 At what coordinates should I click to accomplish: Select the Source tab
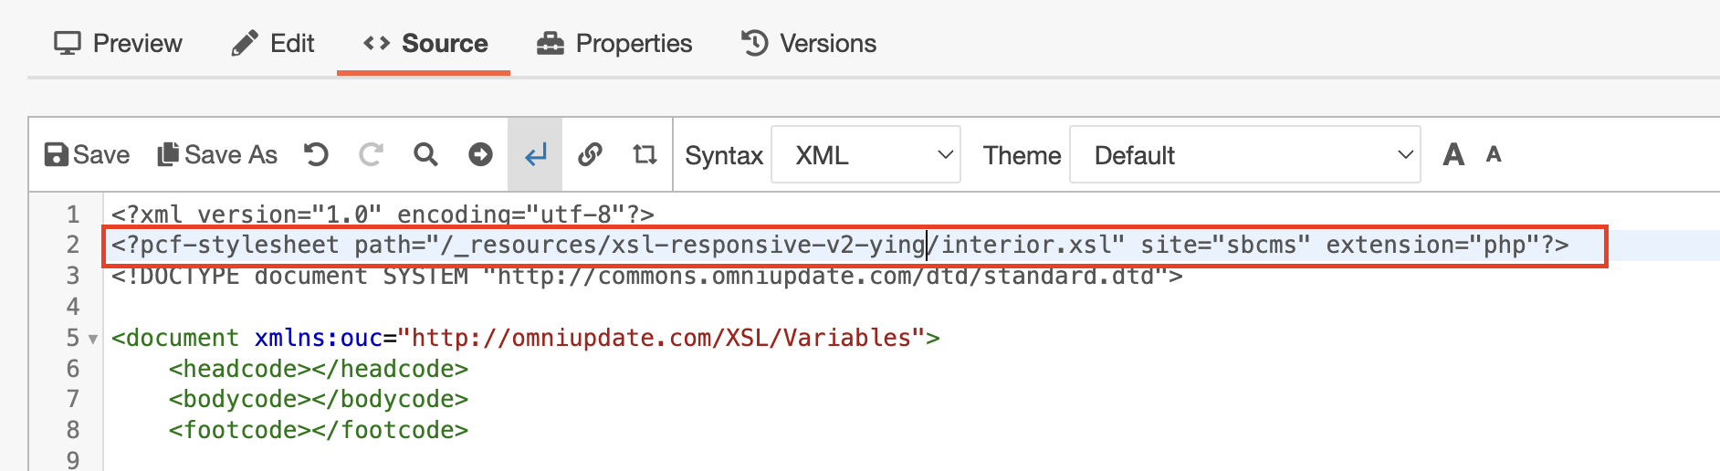click(425, 43)
